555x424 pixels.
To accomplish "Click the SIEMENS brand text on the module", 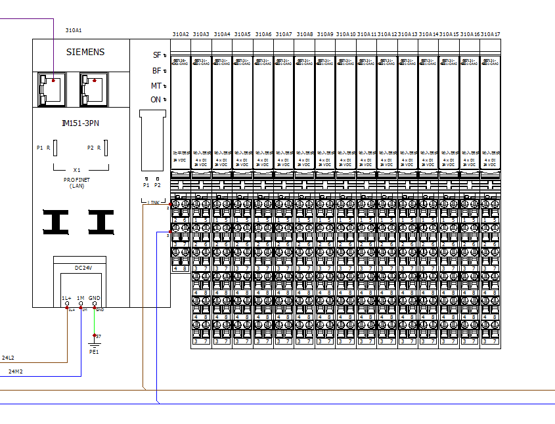I will pos(85,52).
